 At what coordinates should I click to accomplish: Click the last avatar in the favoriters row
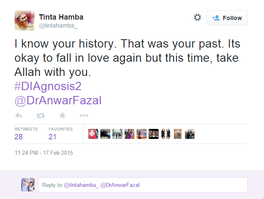190,134
